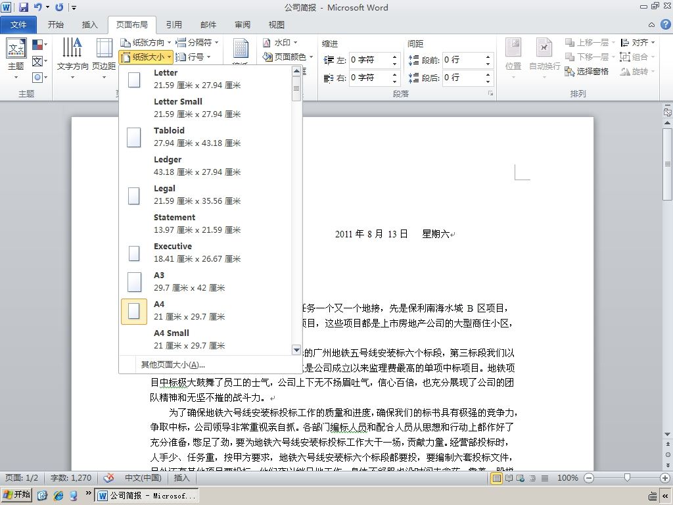The image size is (673, 505).
Task: Open the customize quick access toolbar dropdown
Action: 74,7
